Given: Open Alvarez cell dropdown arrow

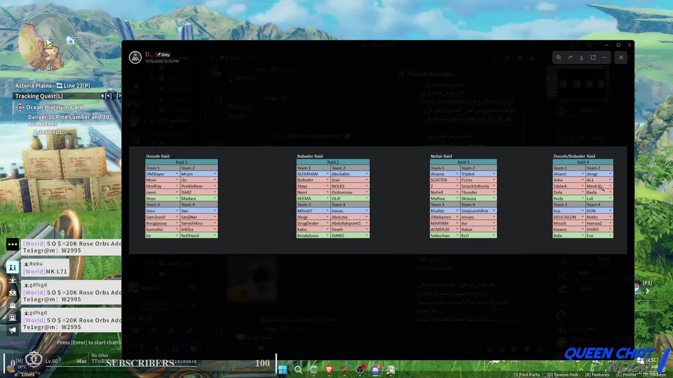Looking at the screenshot, I should pos(457,174).
